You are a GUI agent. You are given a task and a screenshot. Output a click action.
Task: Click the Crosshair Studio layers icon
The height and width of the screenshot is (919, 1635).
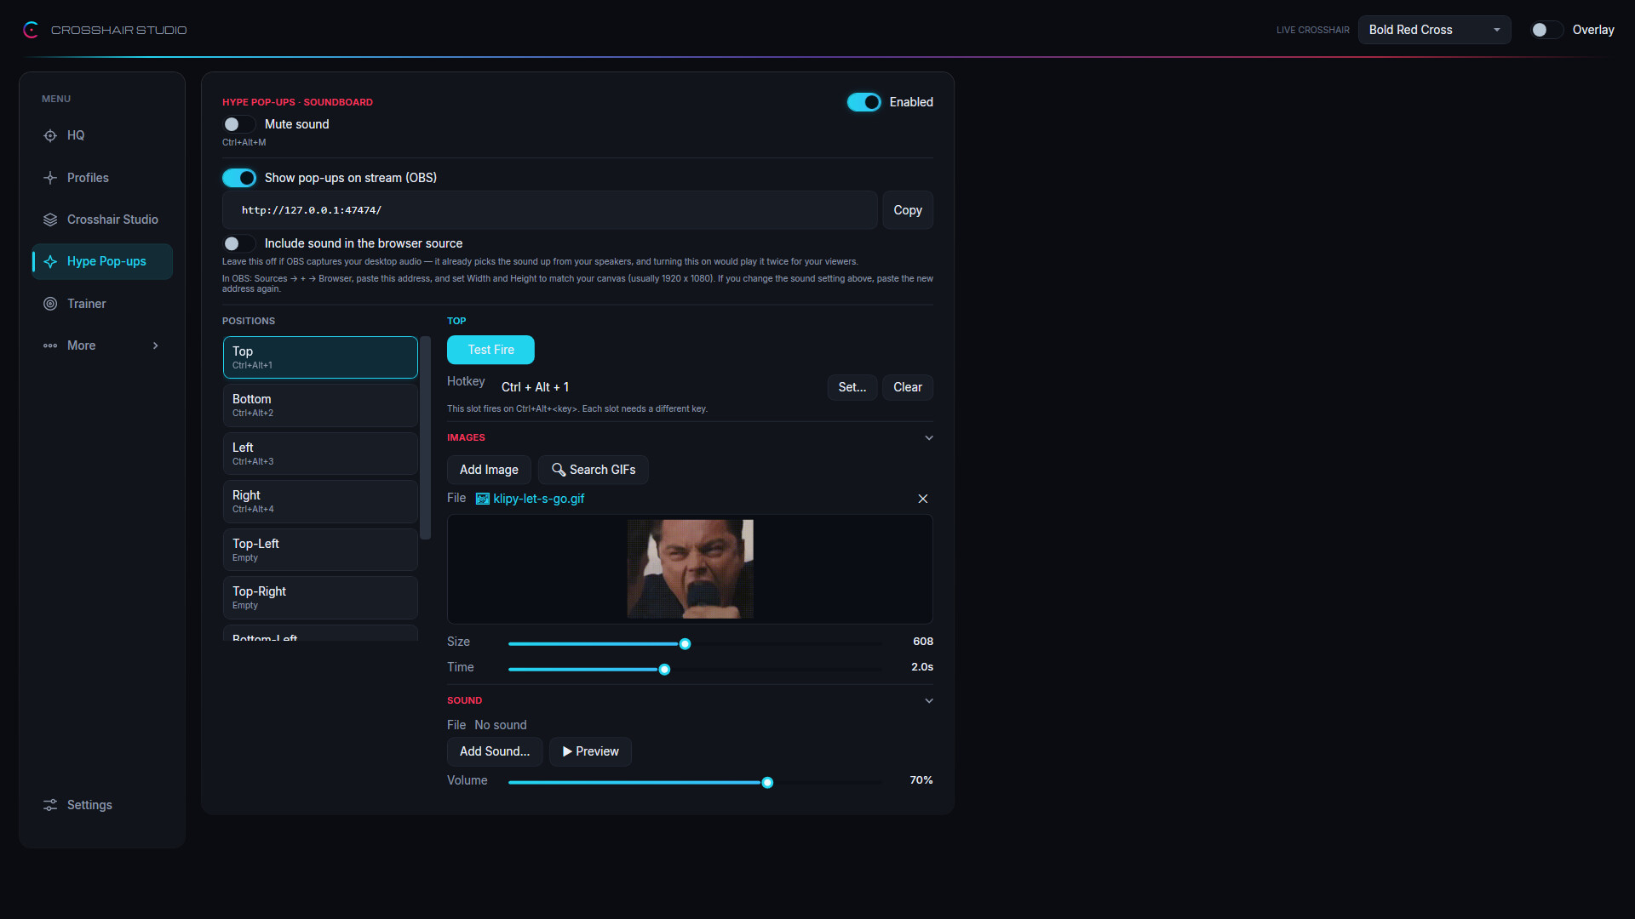point(50,220)
